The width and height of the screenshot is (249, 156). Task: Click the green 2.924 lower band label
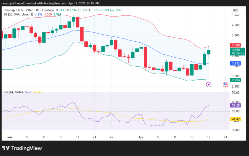pyautogui.click(x=236, y=80)
